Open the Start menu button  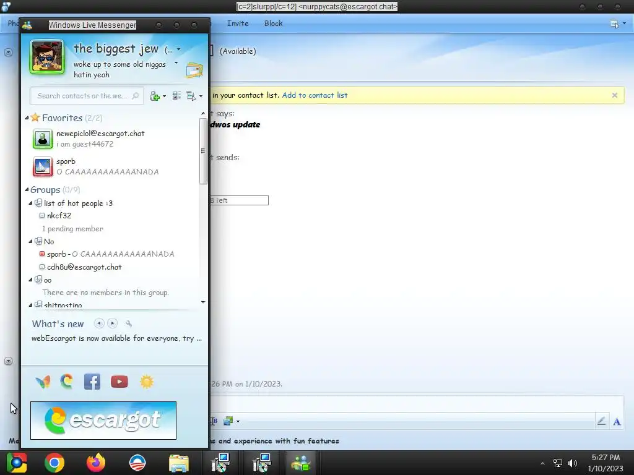[17, 463]
